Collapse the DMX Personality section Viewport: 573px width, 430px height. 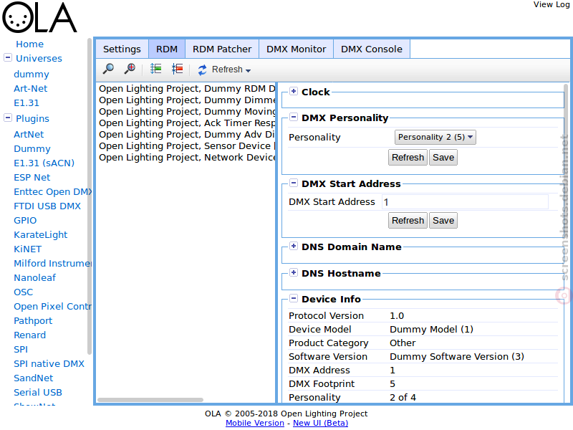coord(294,117)
